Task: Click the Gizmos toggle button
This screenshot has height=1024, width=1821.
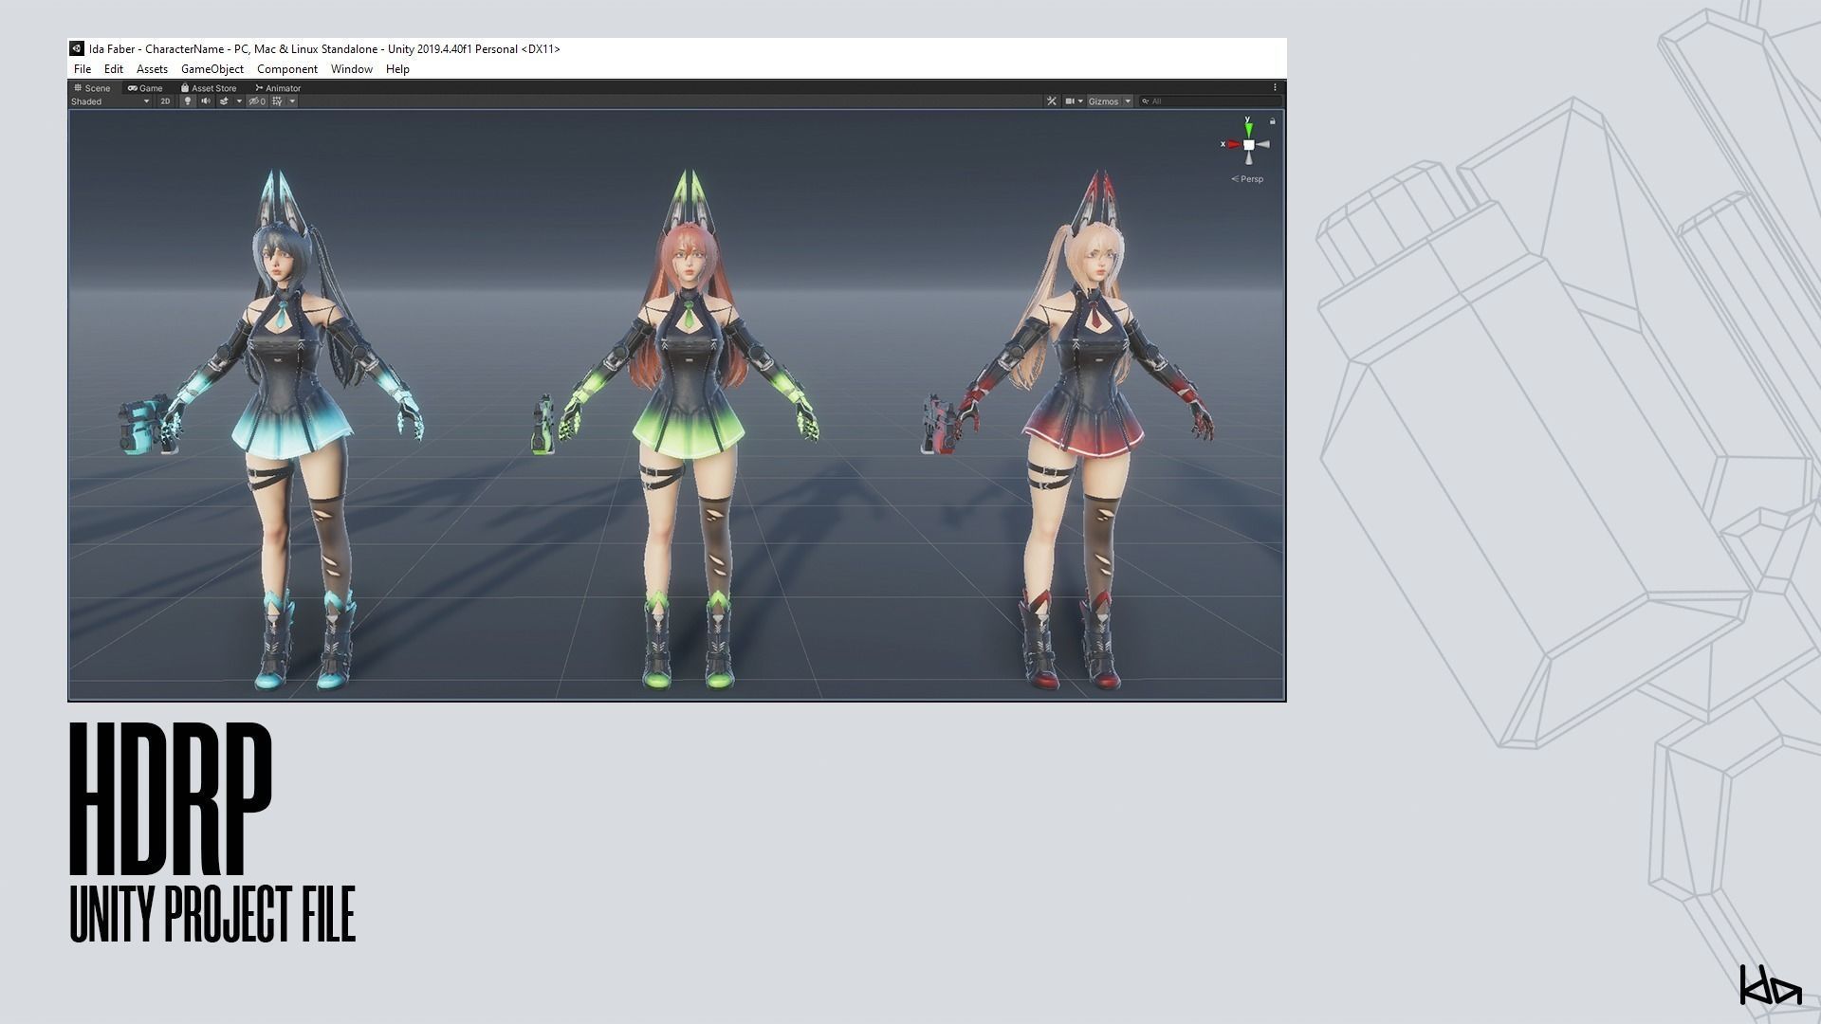Action: tap(1103, 101)
